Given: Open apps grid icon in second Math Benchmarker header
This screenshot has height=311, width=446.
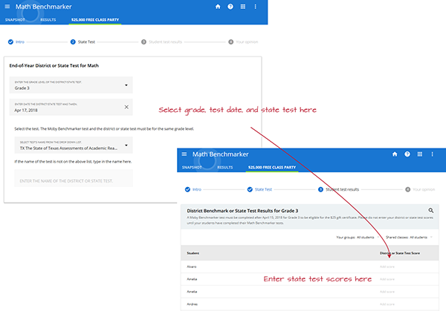Looking at the screenshot, I should pyautogui.click(x=420, y=154).
